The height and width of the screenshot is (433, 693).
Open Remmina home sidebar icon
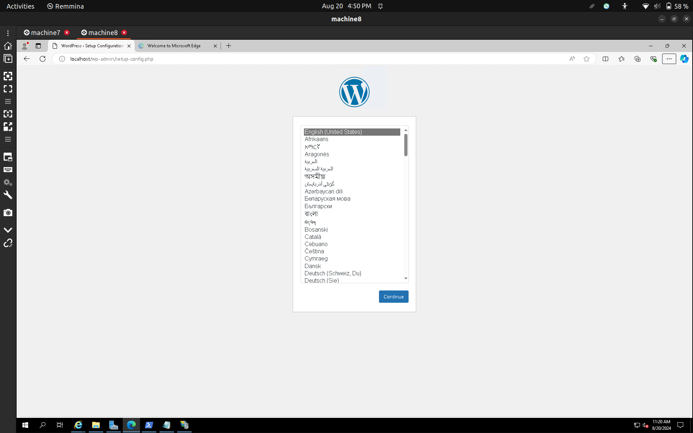coord(8,46)
